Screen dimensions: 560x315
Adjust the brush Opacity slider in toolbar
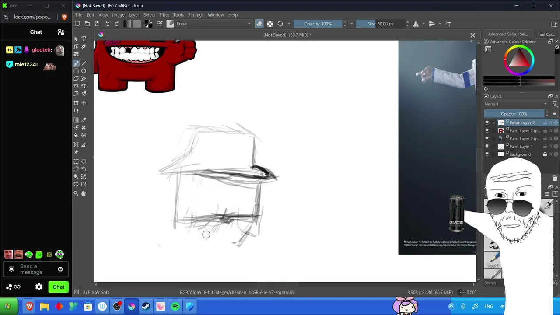[x=318, y=24]
